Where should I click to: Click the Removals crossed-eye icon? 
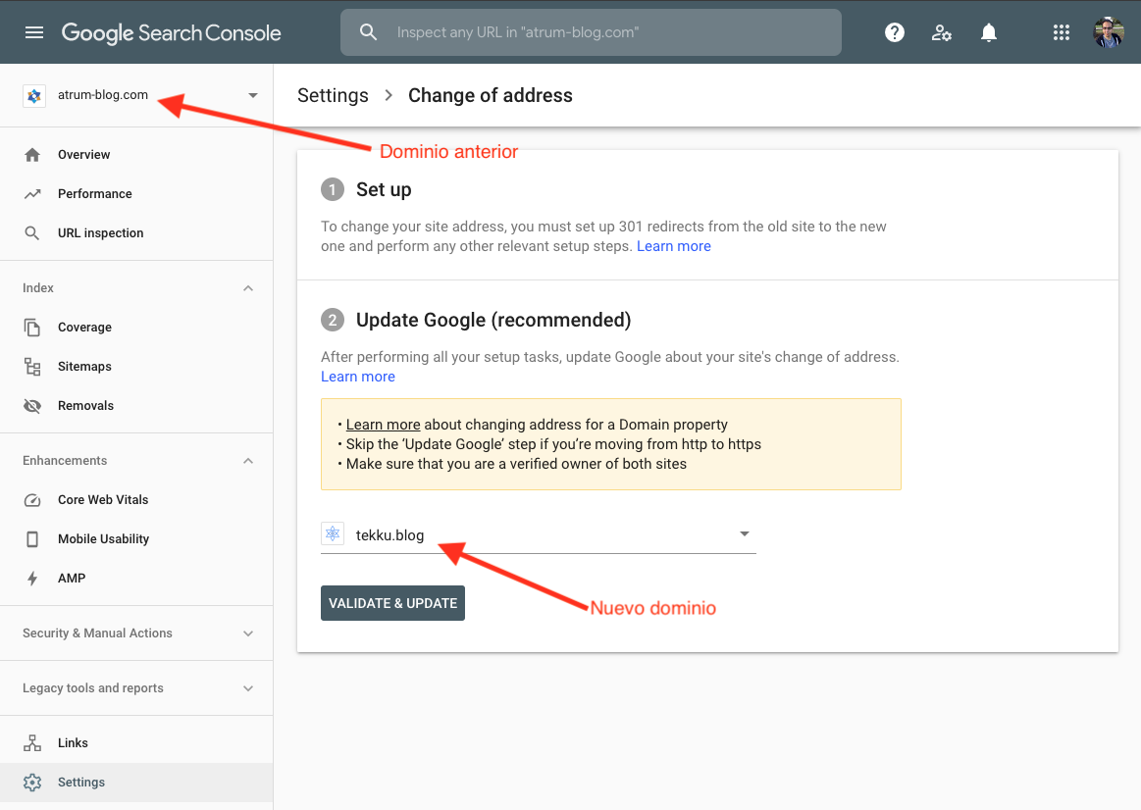[x=33, y=405]
